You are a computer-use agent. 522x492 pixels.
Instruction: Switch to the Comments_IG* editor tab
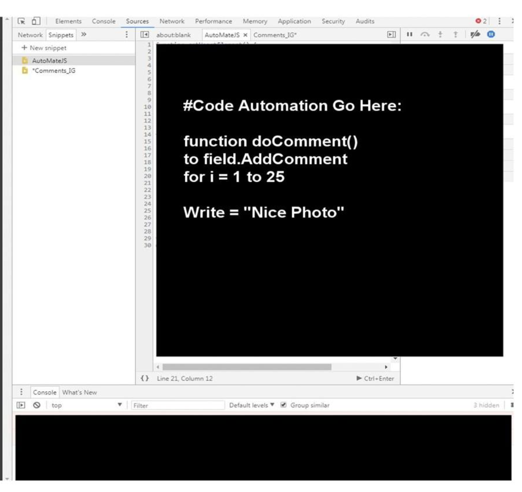275,35
